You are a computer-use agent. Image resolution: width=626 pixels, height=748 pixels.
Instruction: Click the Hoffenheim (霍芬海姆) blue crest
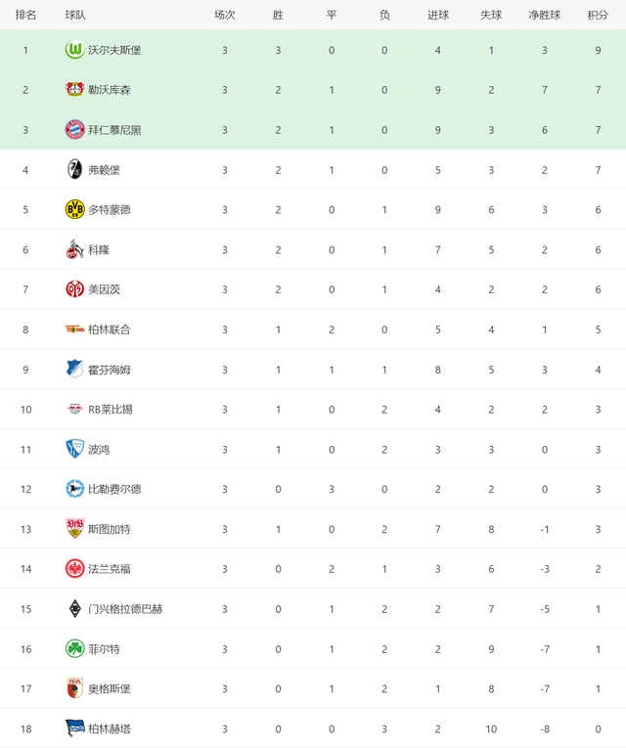click(74, 370)
